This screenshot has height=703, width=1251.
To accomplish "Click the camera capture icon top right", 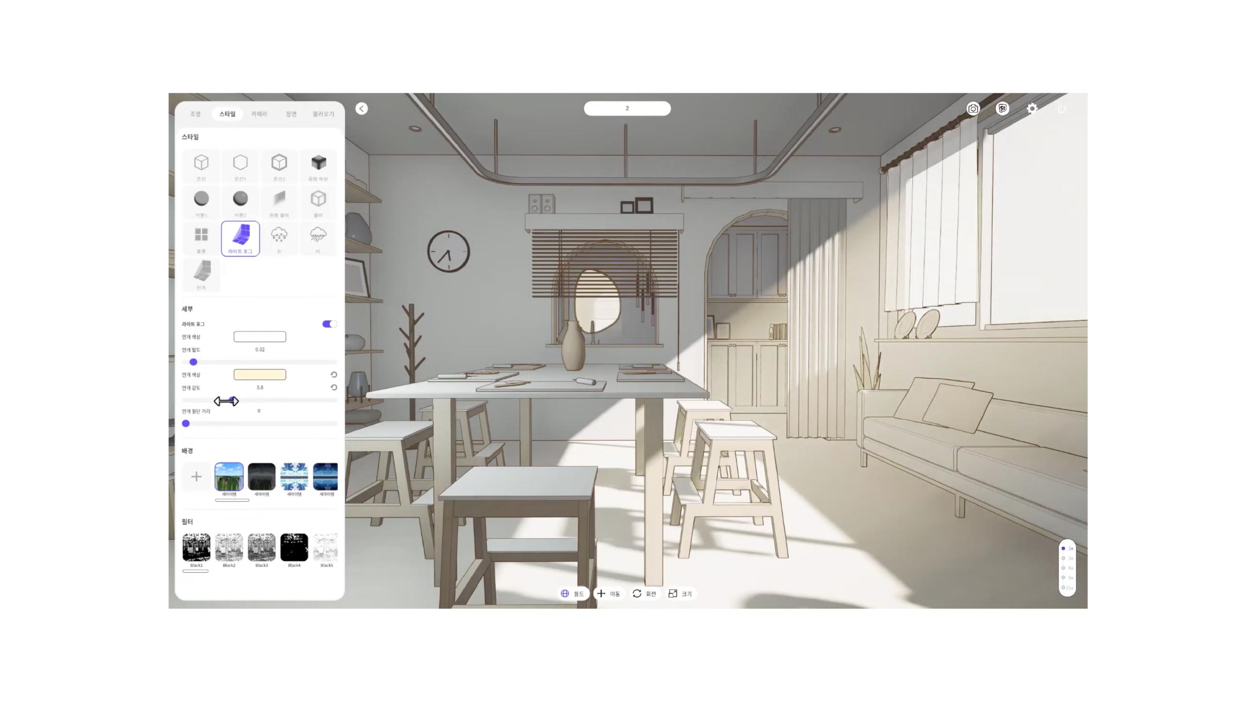I will click(973, 108).
